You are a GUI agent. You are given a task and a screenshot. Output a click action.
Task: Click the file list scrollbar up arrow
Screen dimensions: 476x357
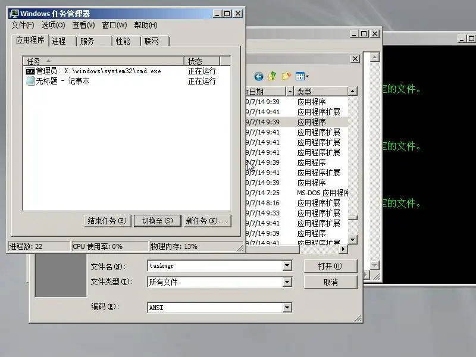(x=352, y=91)
